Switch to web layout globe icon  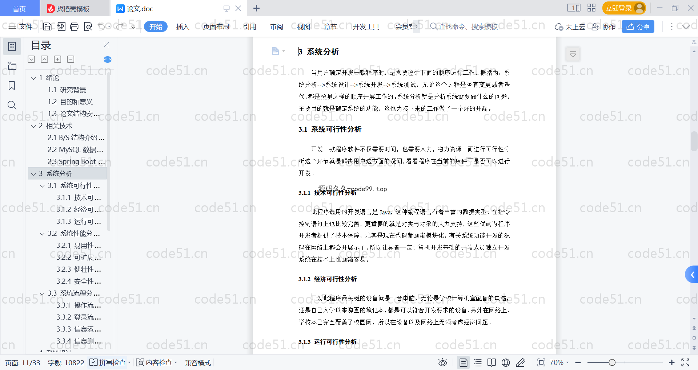pyautogui.click(x=506, y=362)
